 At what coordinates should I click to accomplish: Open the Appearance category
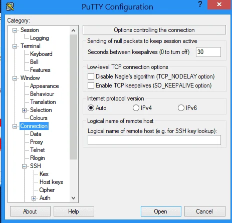click(45, 86)
